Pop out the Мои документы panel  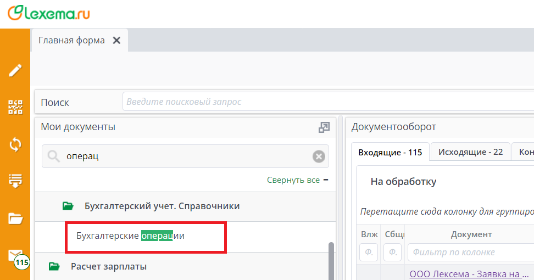pyautogui.click(x=324, y=127)
